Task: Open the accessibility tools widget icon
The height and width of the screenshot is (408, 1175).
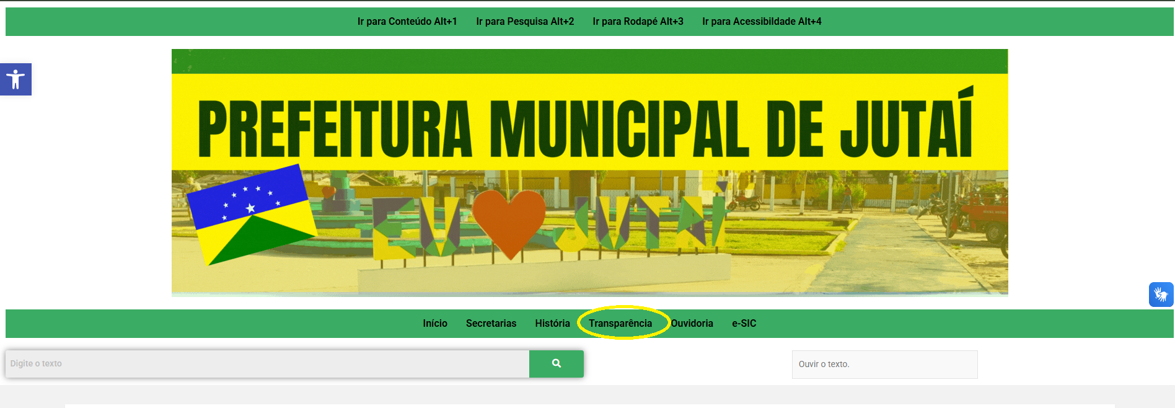Action: tap(15, 79)
